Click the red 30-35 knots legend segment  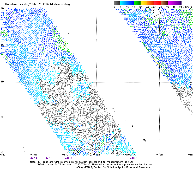pyautogui.click(x=158, y=3)
